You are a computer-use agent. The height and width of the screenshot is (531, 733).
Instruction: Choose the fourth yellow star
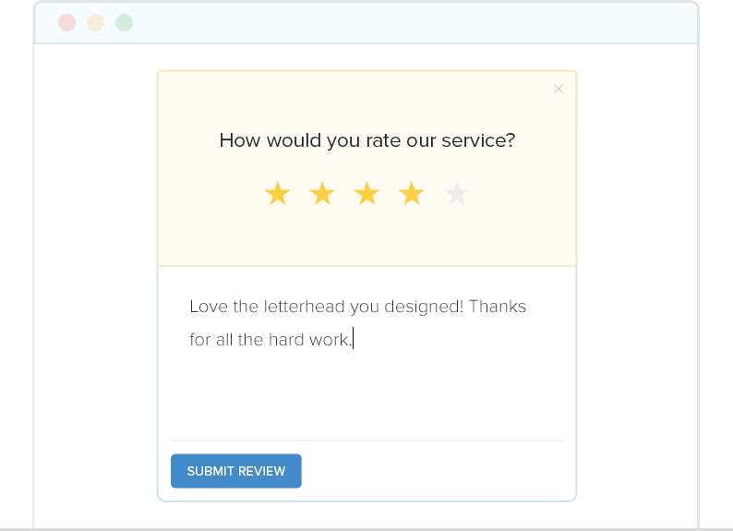(411, 194)
